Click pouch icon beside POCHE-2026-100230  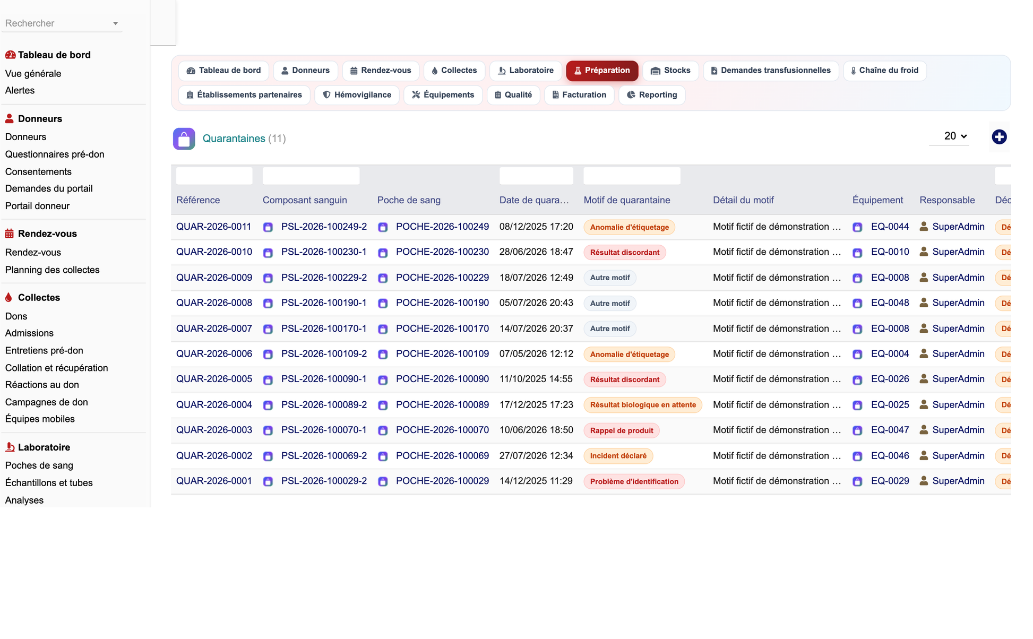click(383, 253)
